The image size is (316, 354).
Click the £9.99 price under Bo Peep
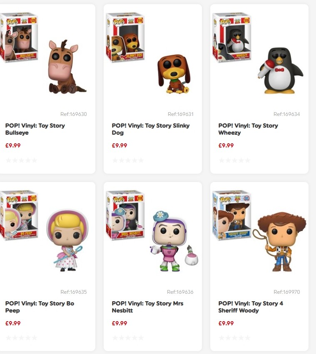pyautogui.click(x=13, y=323)
